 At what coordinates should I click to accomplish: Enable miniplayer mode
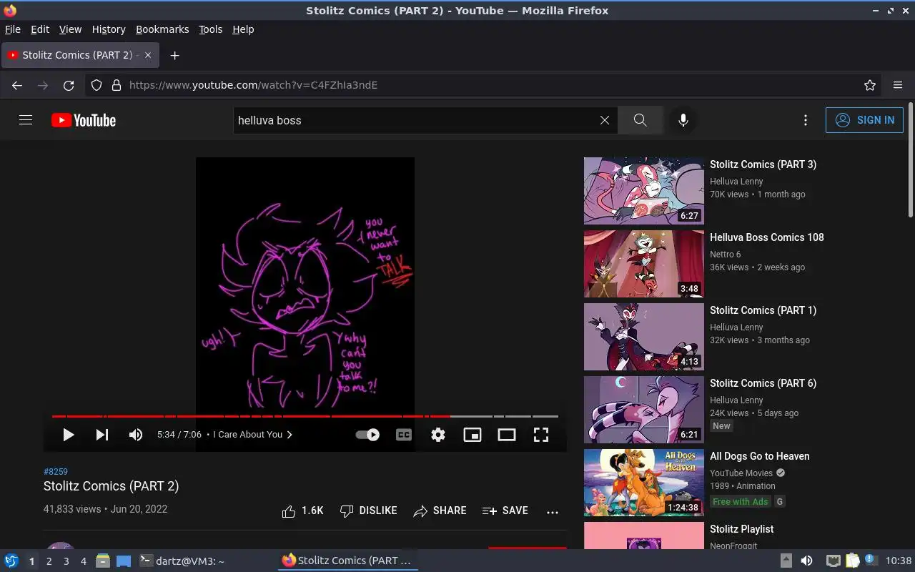tap(473, 435)
